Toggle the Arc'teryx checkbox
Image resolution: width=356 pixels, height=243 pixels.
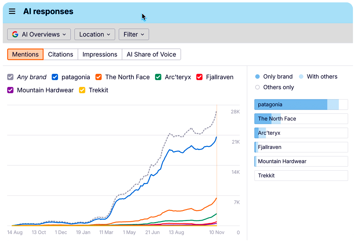(x=158, y=77)
